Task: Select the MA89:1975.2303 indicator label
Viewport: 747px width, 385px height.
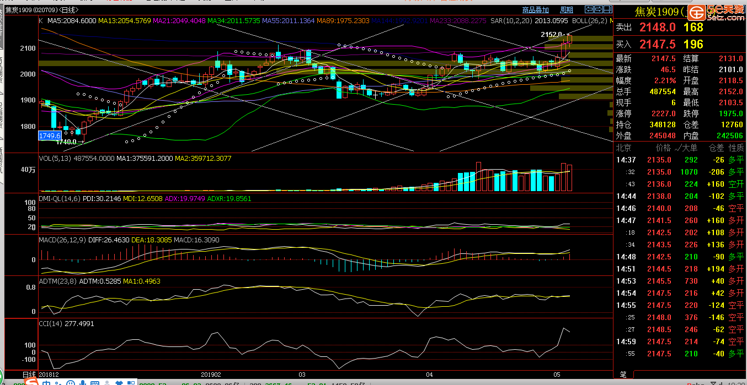Action: 343,20
